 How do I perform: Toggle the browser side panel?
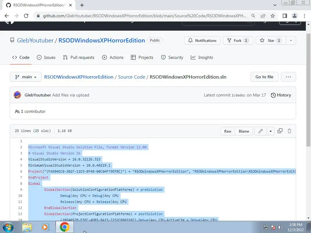point(285,16)
